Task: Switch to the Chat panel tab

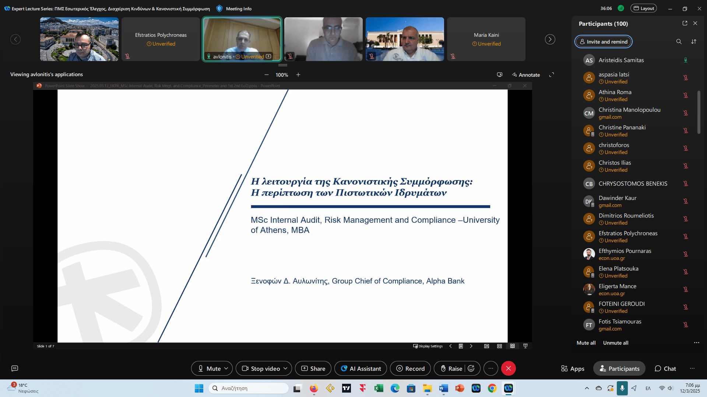Action: pos(665,368)
